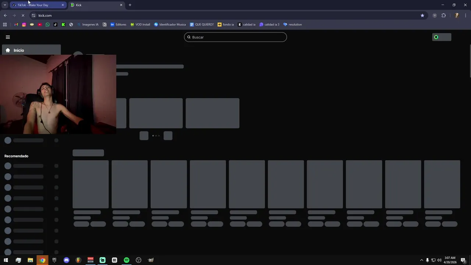Open a new browser tab
Screen dimensions: 471x265
click(x=130, y=5)
